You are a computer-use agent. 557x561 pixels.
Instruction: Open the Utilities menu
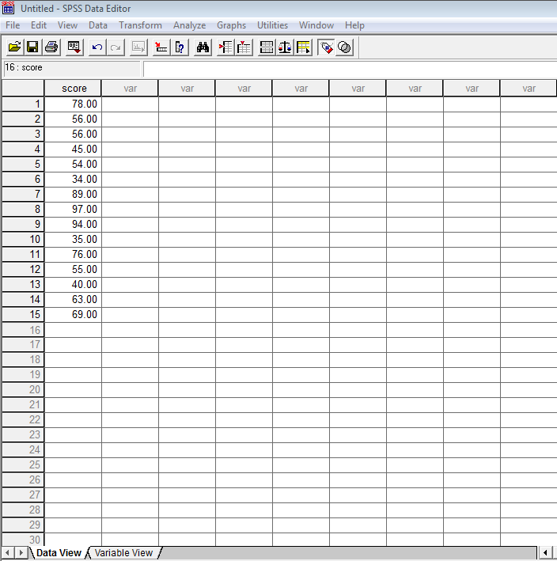[x=273, y=25]
